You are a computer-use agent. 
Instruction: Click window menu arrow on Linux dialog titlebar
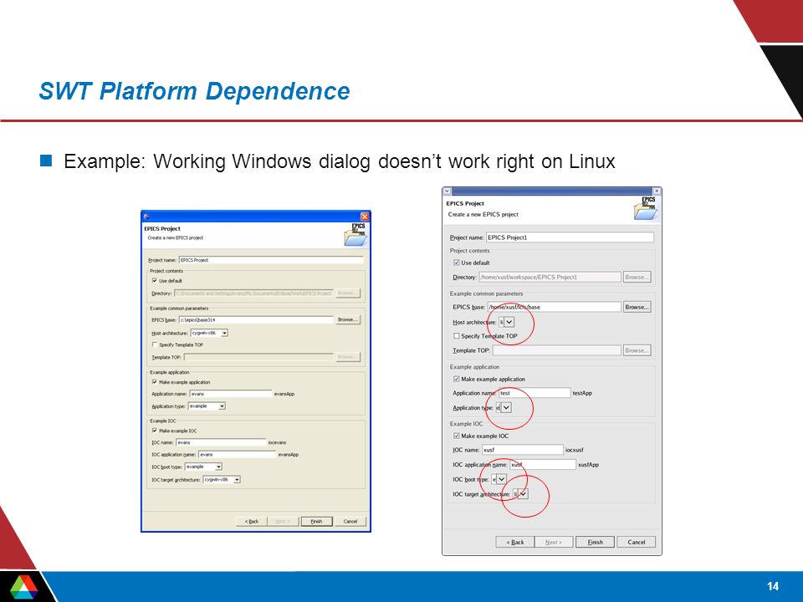447,191
